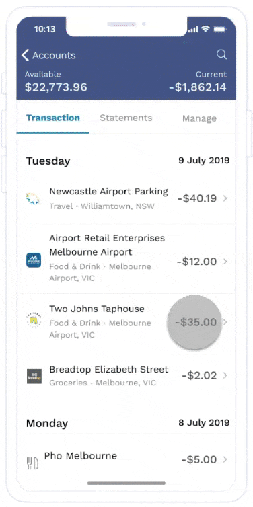This screenshot has width=253, height=507.
Task: Open the Two Johns Taphouse transaction
Action: click(x=126, y=322)
